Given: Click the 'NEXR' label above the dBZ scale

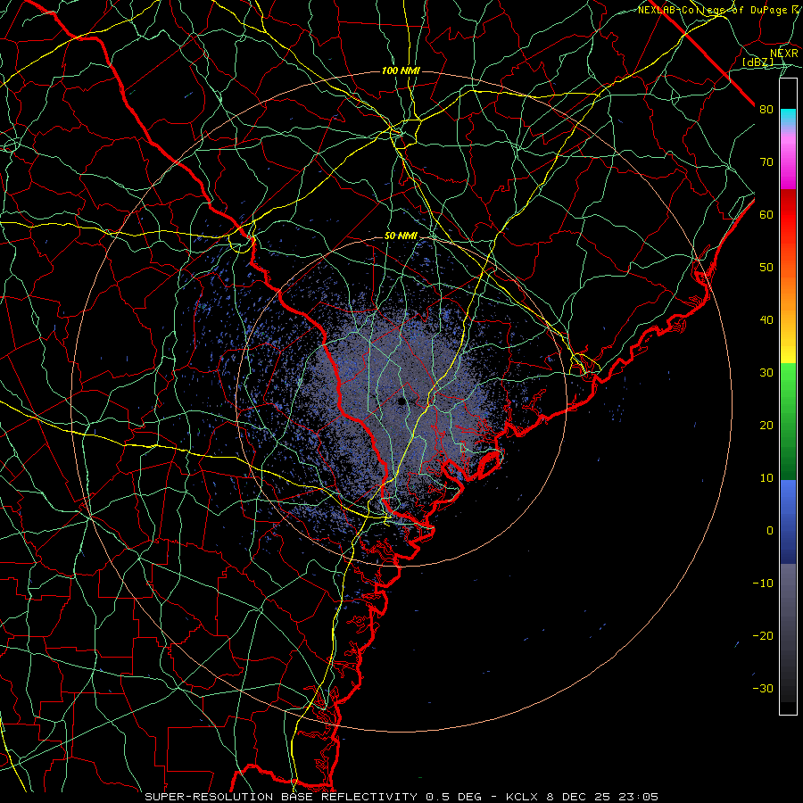Looking at the screenshot, I should pos(784,54).
